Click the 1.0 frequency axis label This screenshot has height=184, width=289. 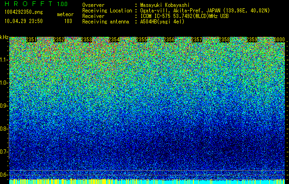(x=3, y=83)
